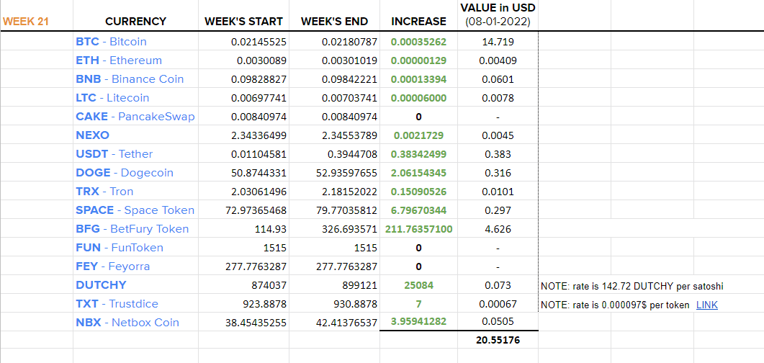This screenshot has height=363, width=764.
Task: Click the total value 20.55176 cell
Action: pos(498,340)
